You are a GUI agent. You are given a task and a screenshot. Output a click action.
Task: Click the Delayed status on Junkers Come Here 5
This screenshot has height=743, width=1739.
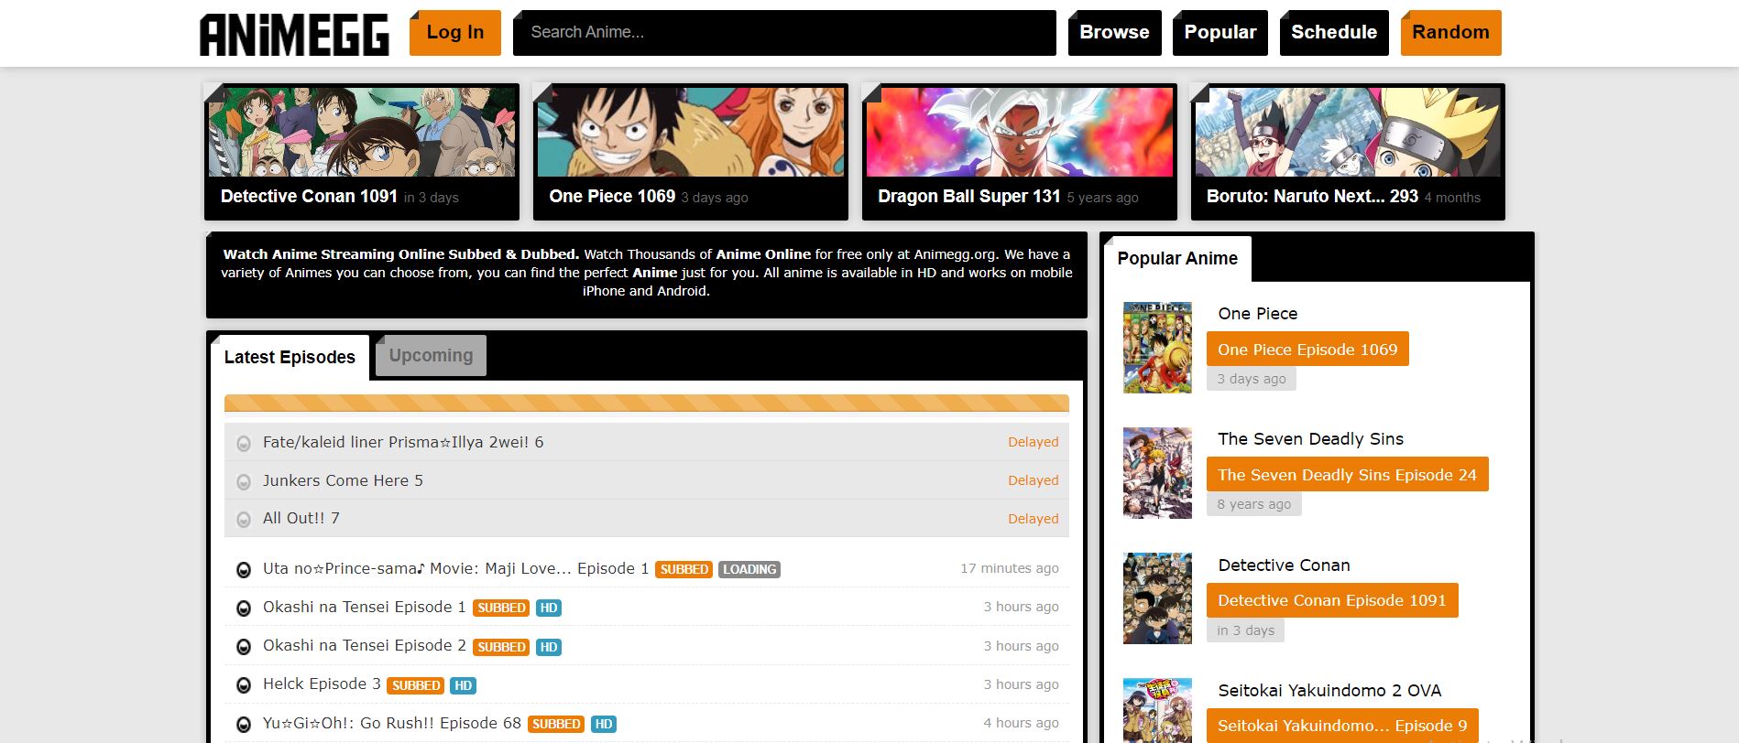pos(1033,480)
